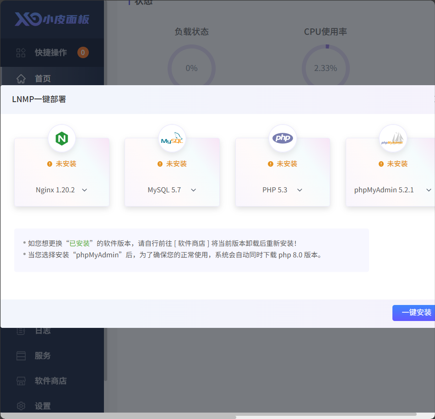Click the warning icon on the PHP card
The image size is (435, 419).
[271, 164]
